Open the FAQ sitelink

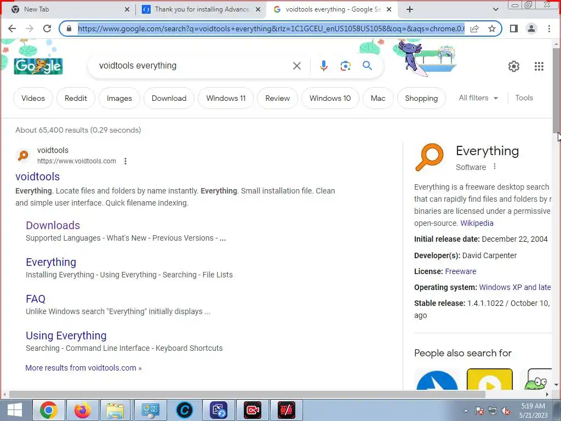[x=36, y=299]
